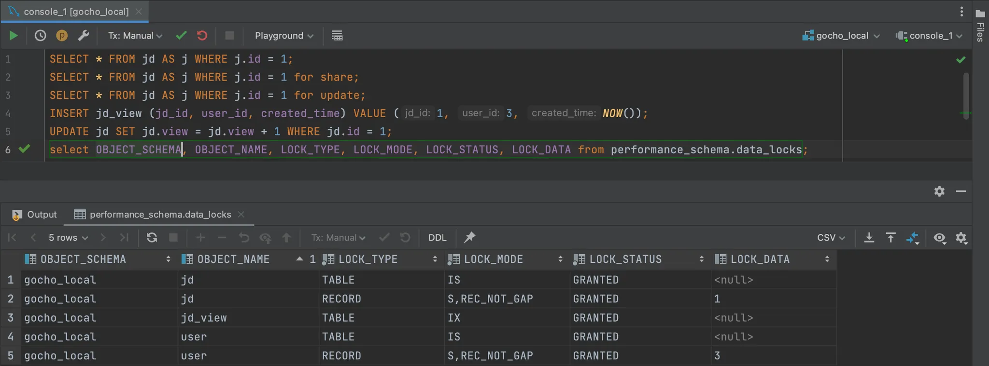Open the 5 rows page size selector

coord(68,238)
